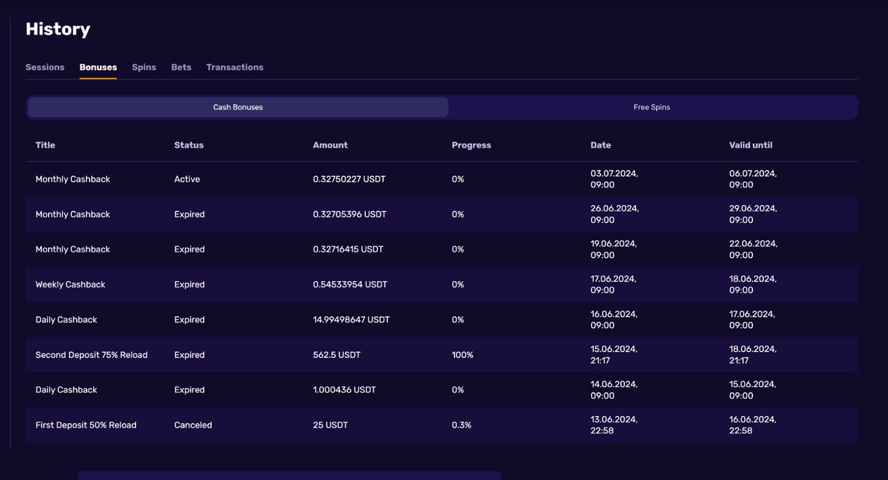This screenshot has height=480, width=888.
Task: Click the Second Deposit 75% Reload row
Action: tap(92, 355)
